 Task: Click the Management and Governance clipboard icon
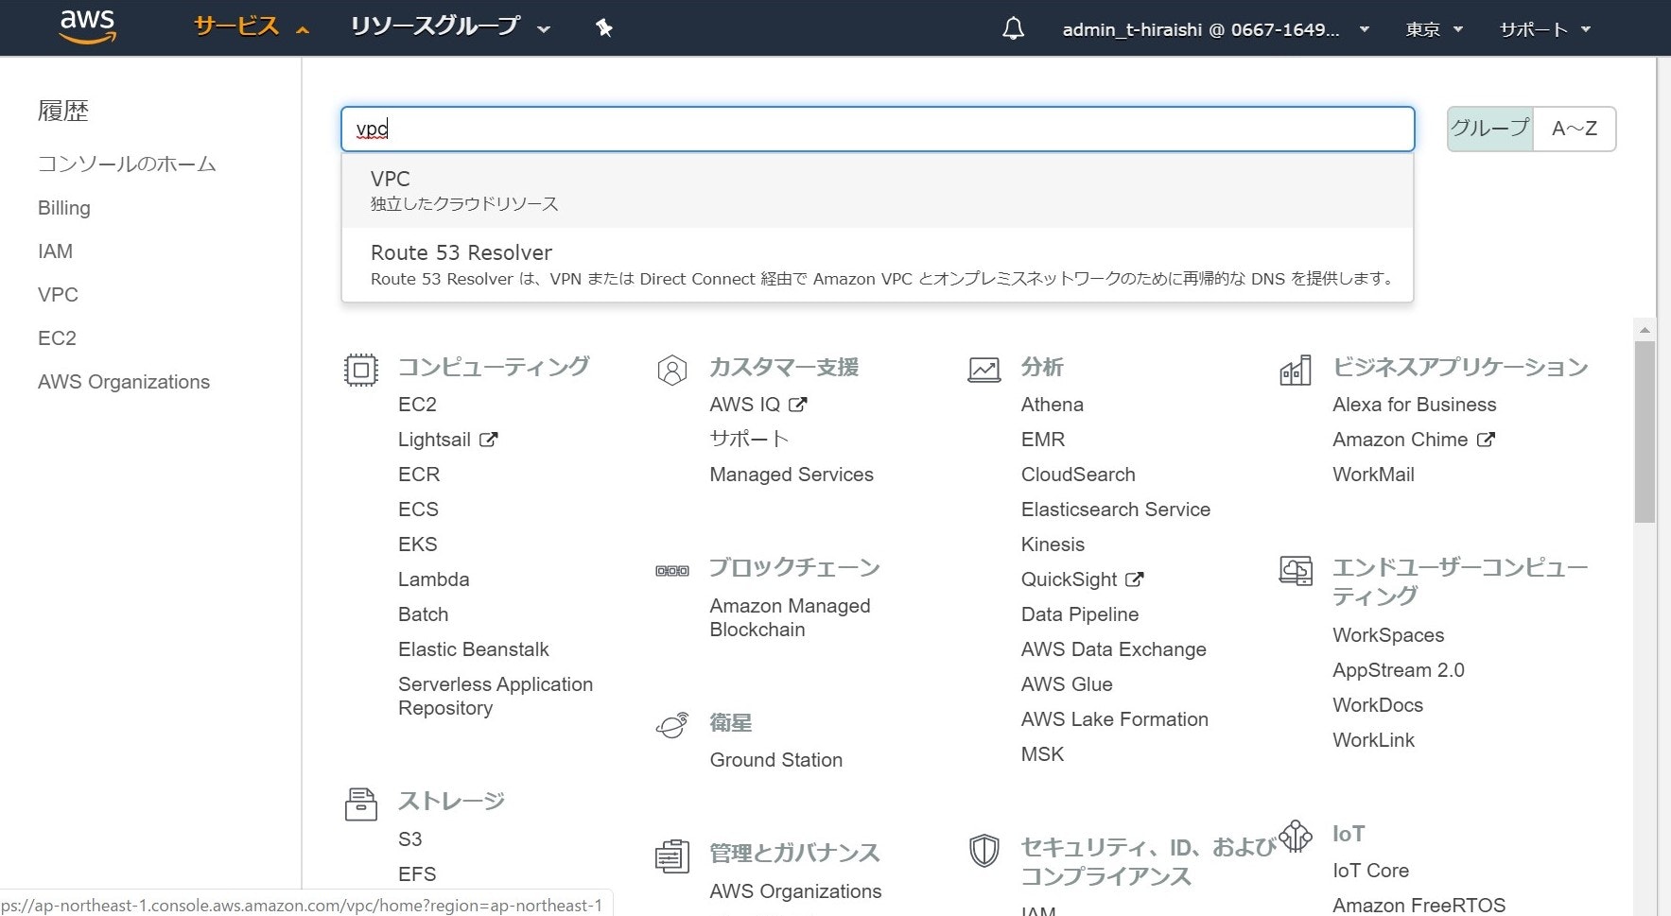pos(671,856)
